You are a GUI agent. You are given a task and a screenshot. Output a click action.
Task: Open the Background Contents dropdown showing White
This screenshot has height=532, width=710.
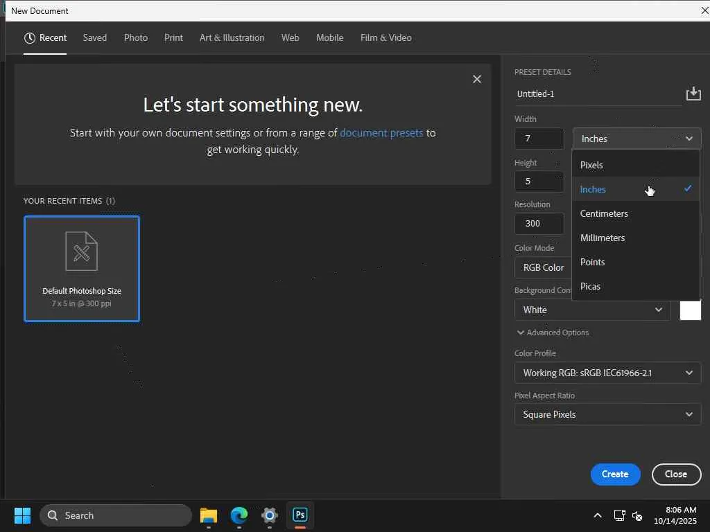click(x=592, y=310)
